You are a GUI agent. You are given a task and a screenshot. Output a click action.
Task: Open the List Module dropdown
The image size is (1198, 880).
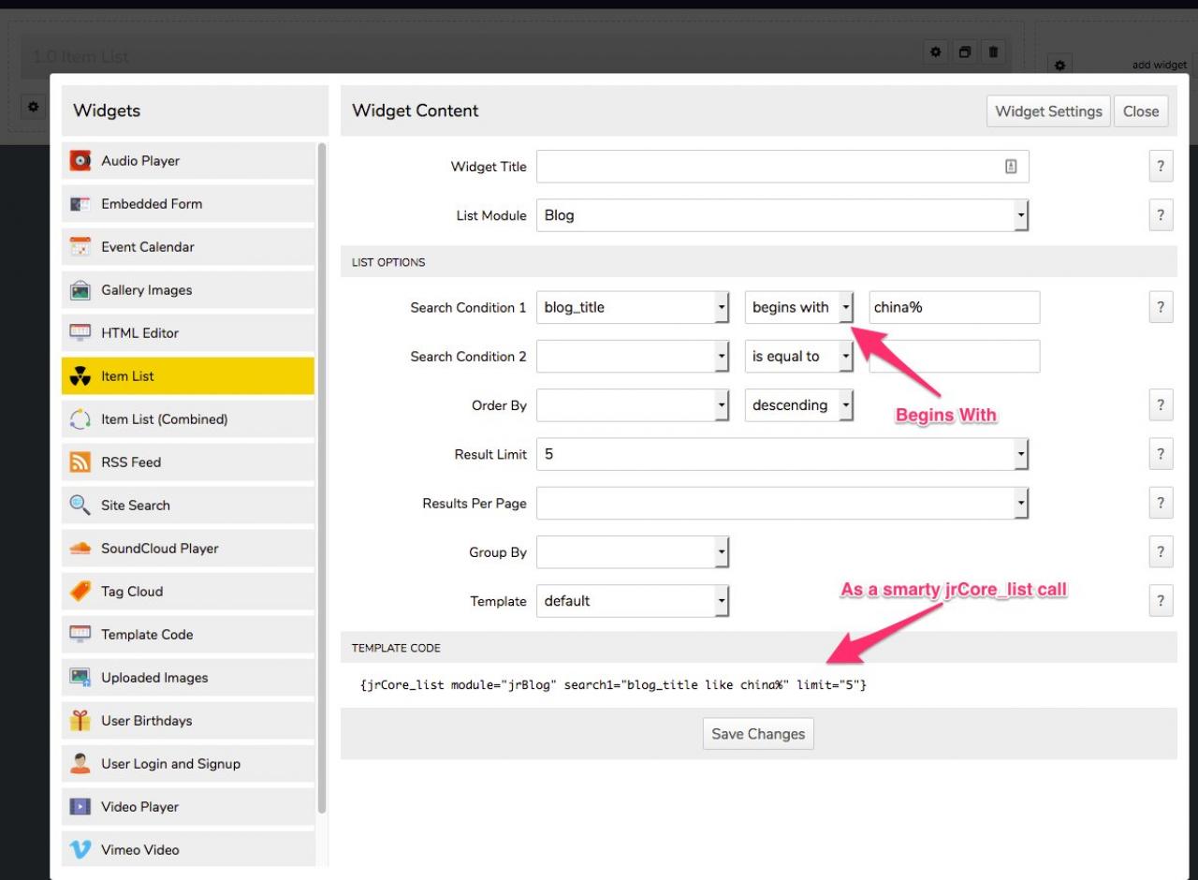click(x=782, y=215)
